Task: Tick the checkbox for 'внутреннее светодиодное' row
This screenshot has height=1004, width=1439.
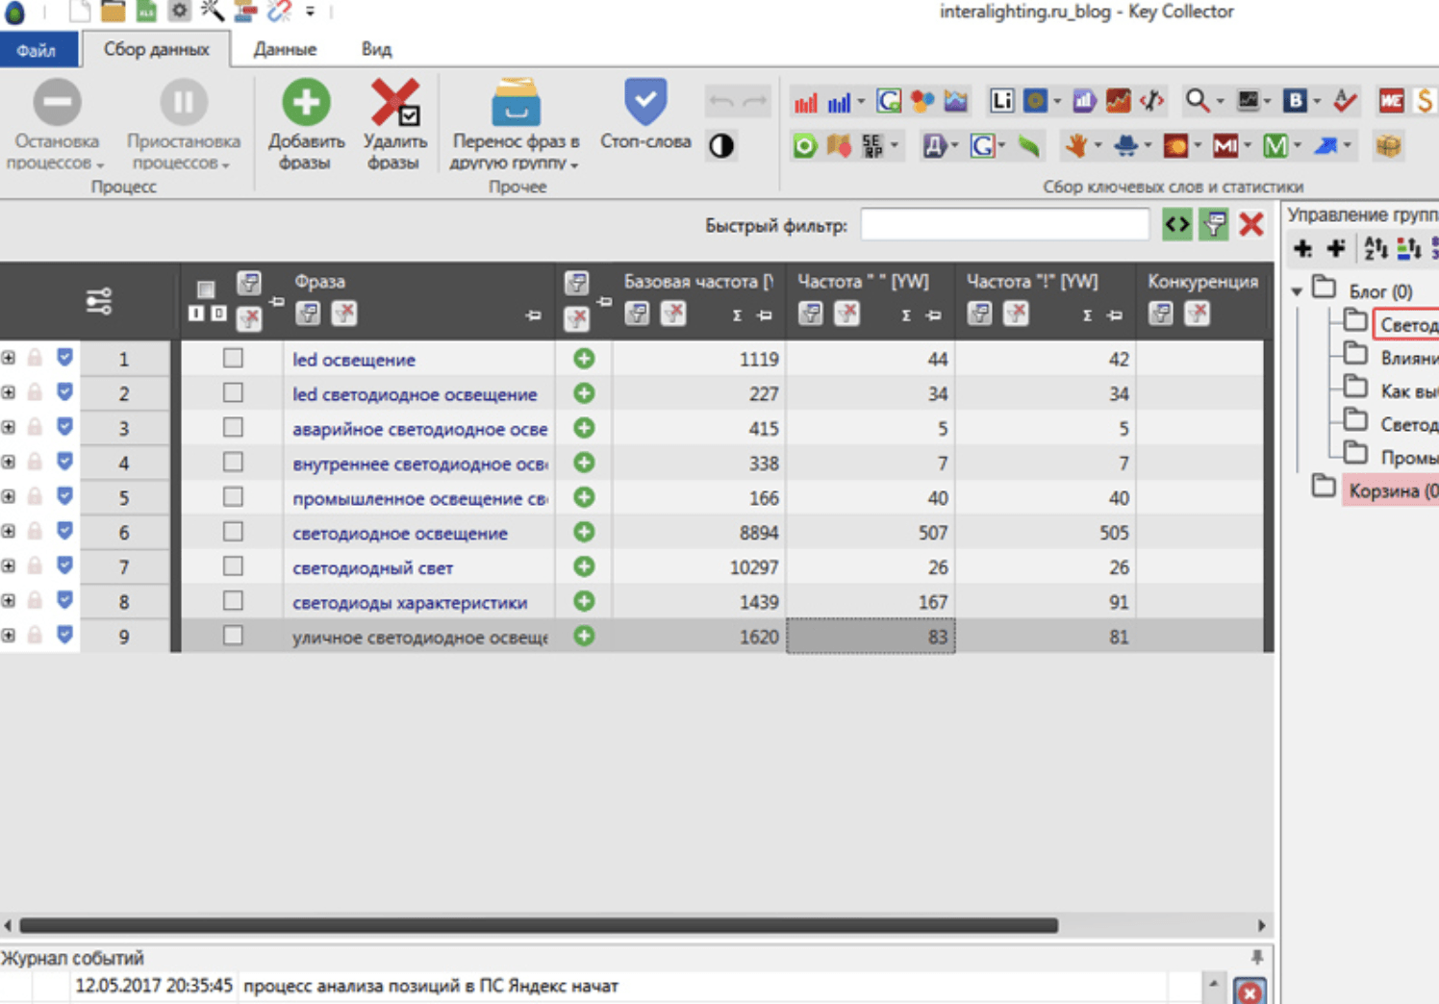Action: coord(233,462)
